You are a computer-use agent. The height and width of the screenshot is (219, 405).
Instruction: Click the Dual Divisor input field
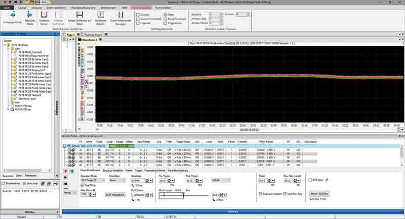click(138, 195)
